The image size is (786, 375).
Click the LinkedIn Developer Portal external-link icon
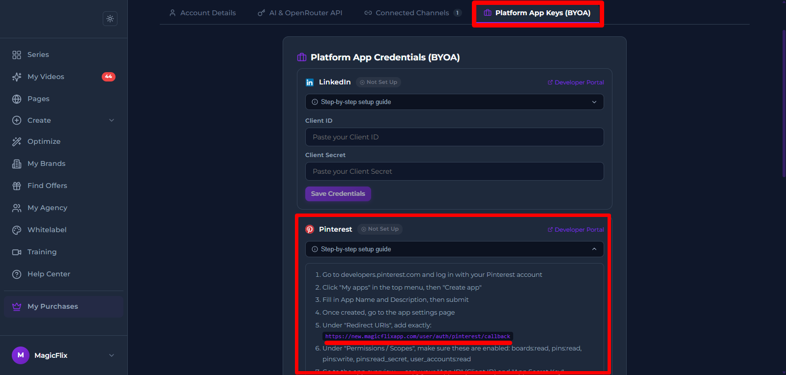[x=550, y=82]
